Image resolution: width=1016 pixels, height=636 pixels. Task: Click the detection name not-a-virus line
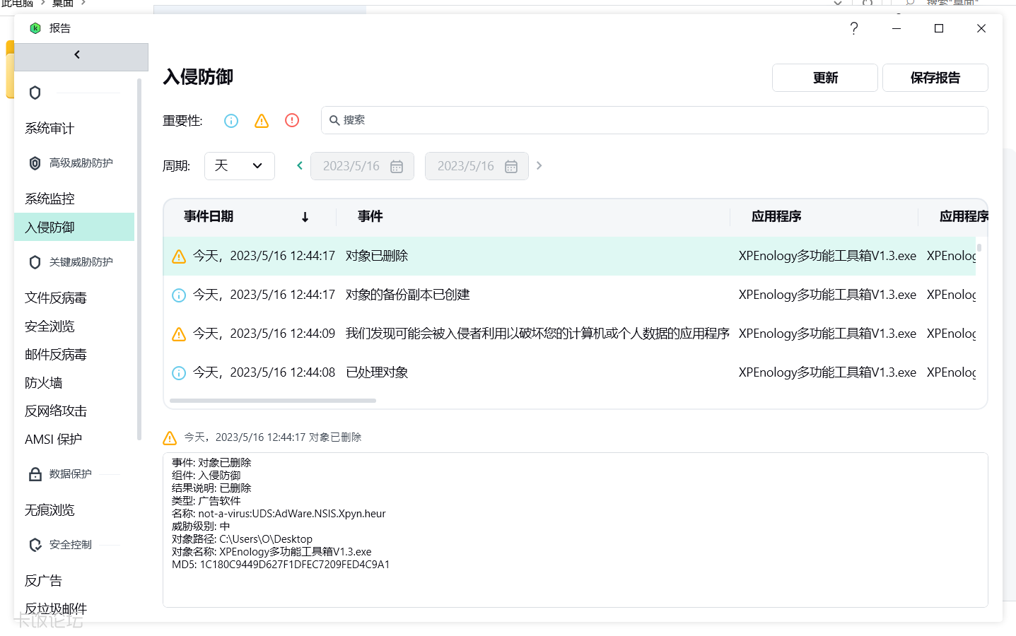click(x=279, y=514)
